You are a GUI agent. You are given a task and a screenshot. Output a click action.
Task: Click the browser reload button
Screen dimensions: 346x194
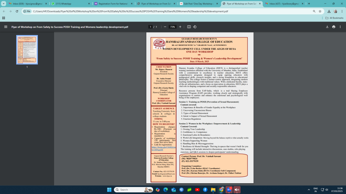18,11
